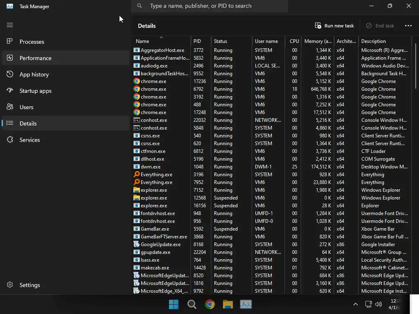The width and height of the screenshot is (419, 314).
Task: Open the three-dot more options menu
Action: pyautogui.click(x=408, y=26)
